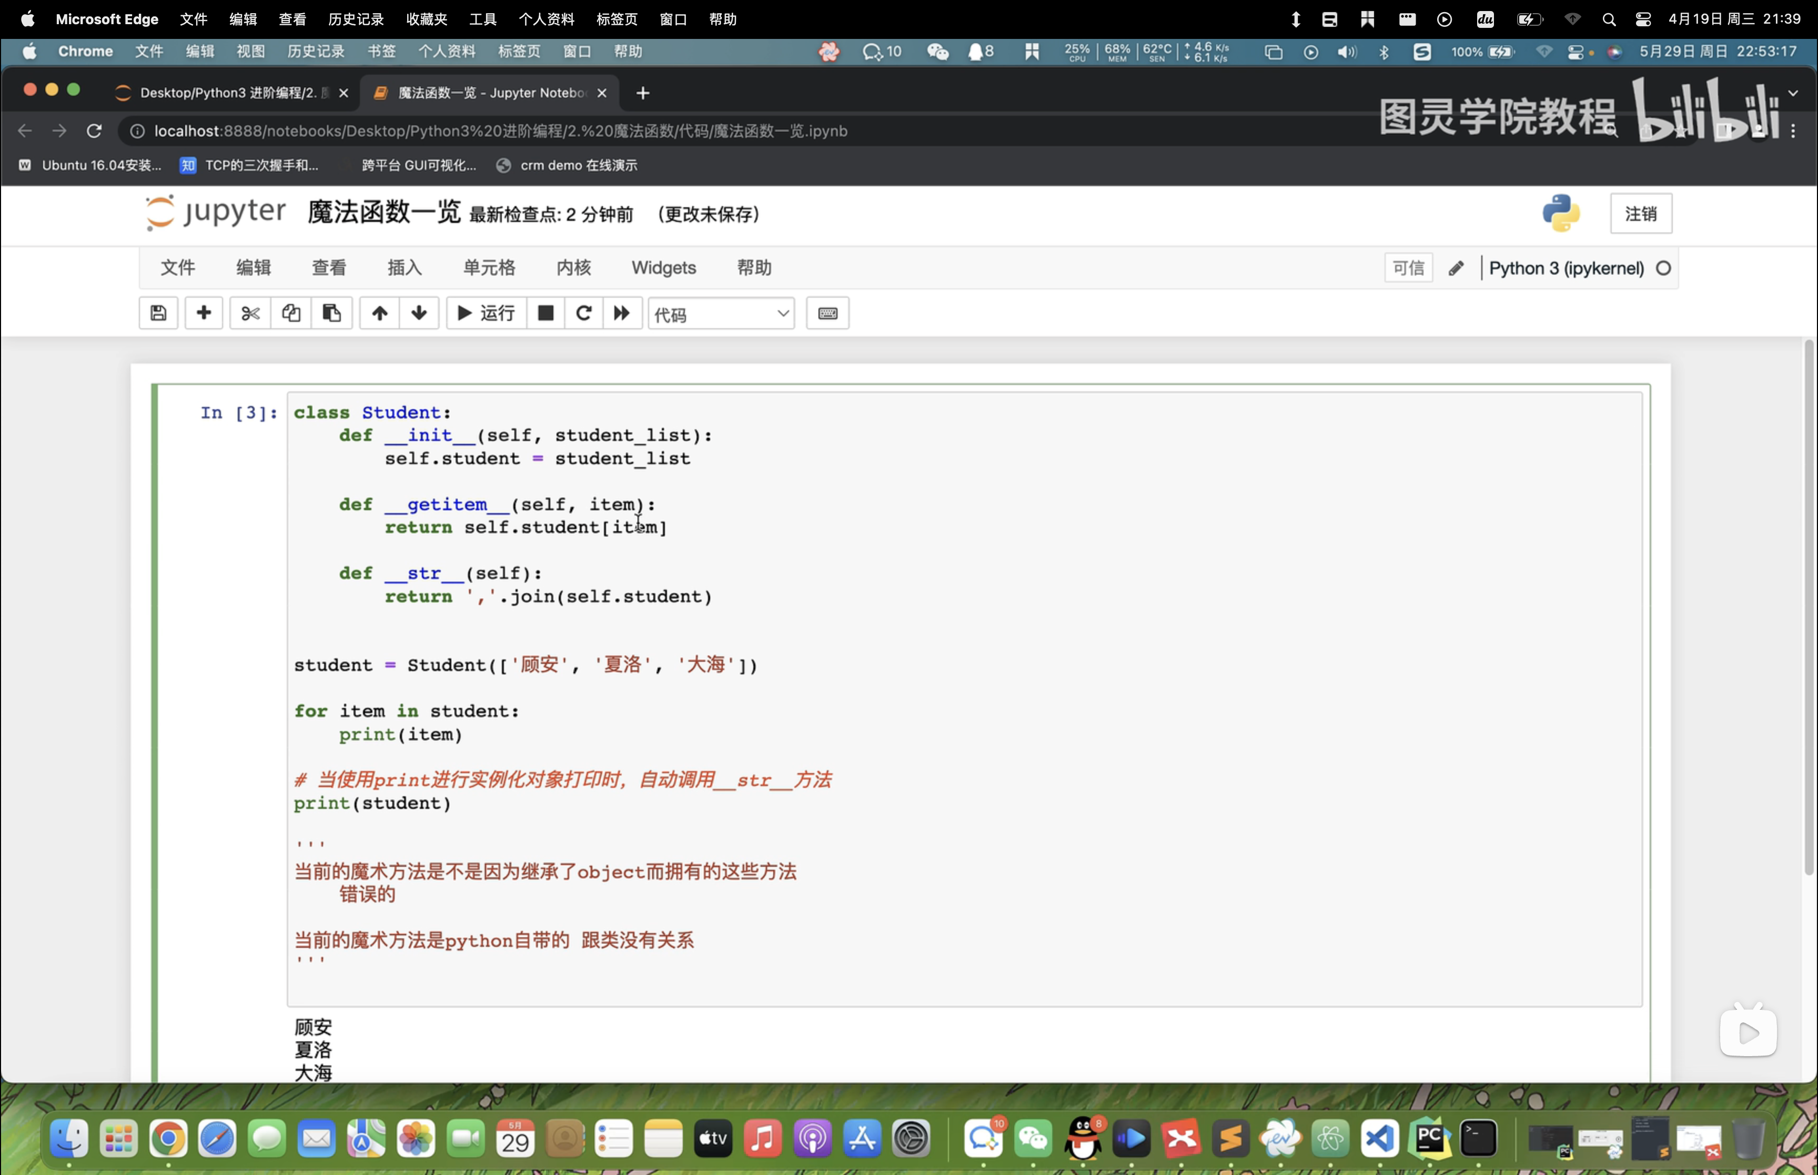Screen dimensions: 1818x1175
Task: Click the 运行 run button
Action: (486, 313)
